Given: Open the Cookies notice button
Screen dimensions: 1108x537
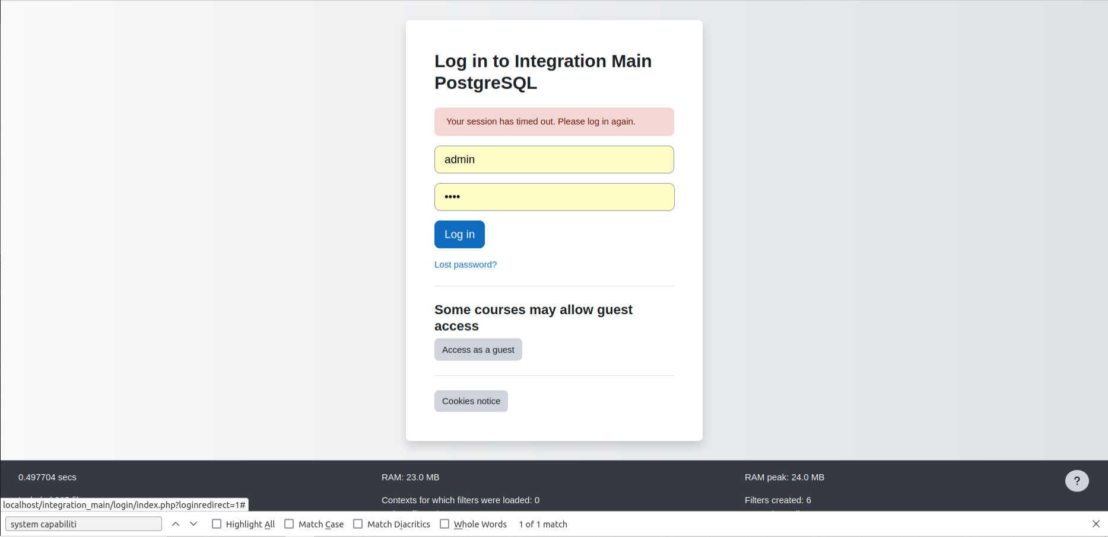Looking at the screenshot, I should tap(471, 401).
